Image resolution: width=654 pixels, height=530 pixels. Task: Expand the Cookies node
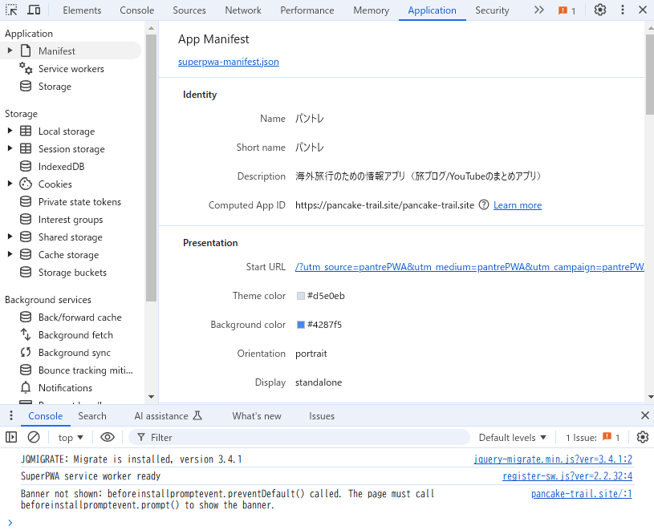[10, 184]
